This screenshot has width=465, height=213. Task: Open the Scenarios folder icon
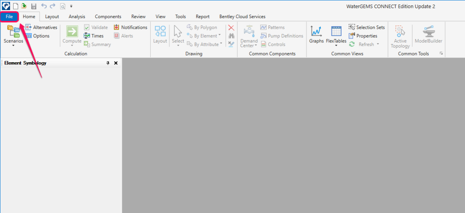13,31
